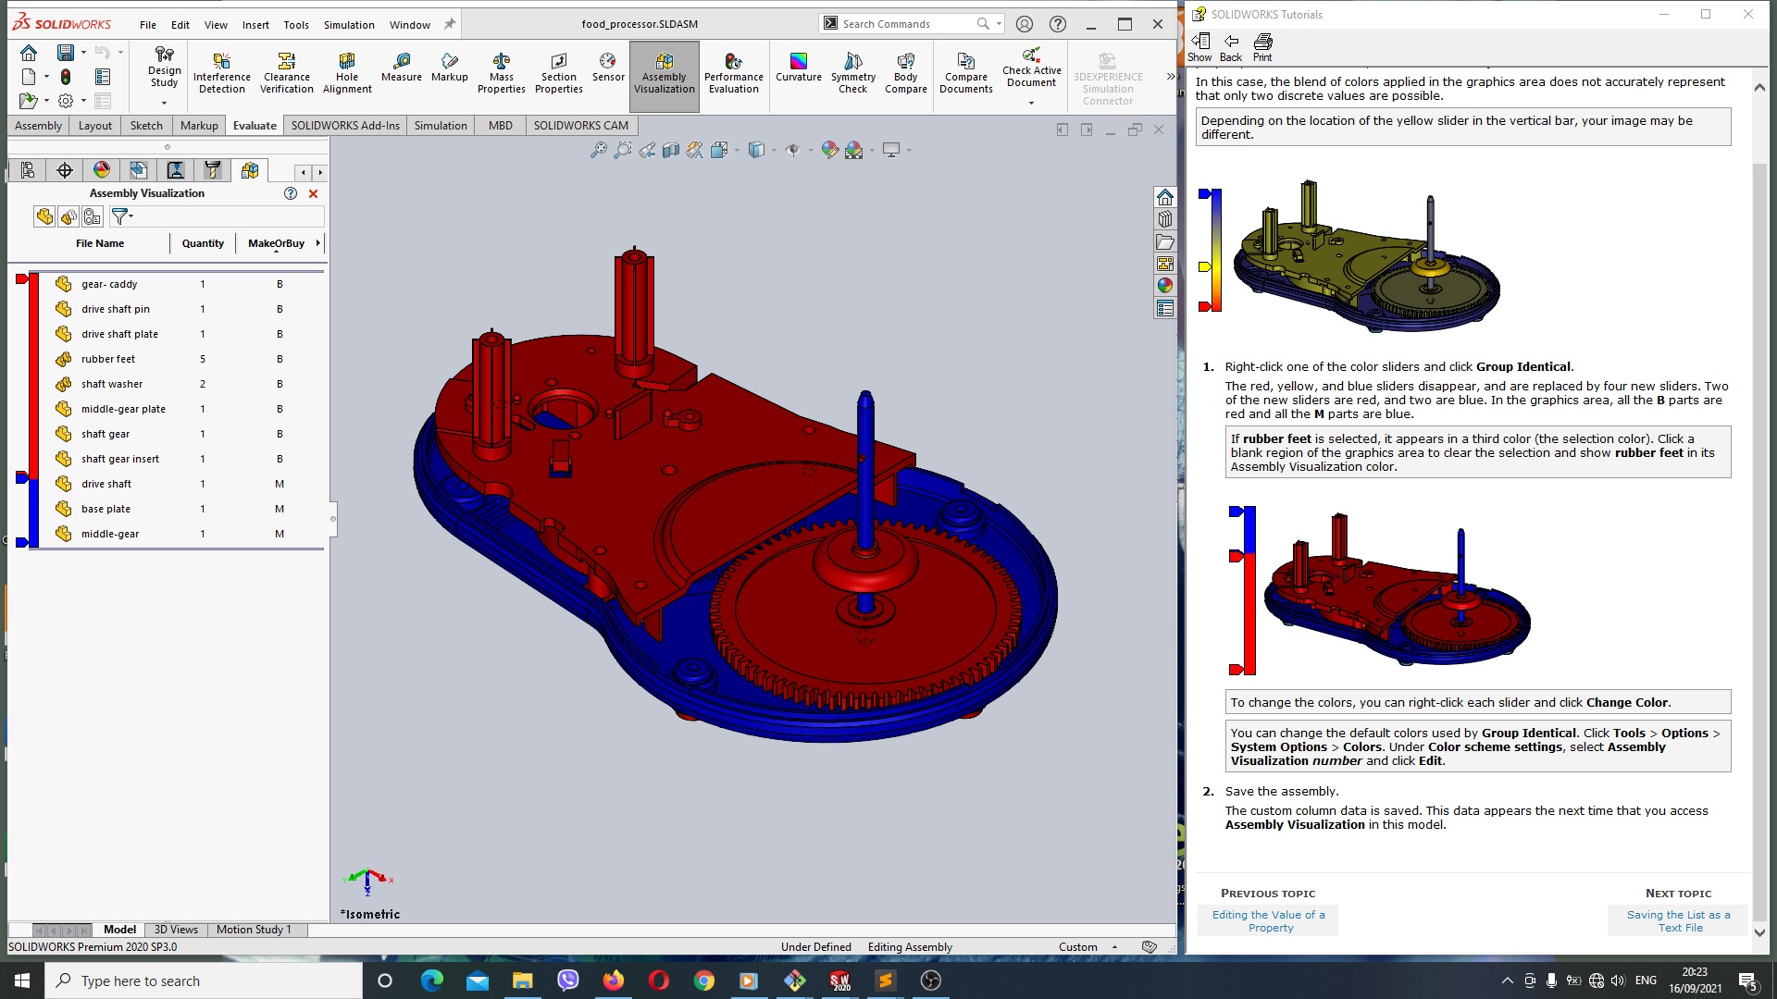Viewport: 1777px width, 999px height.
Task: Open the Insert menu
Action: point(255,25)
